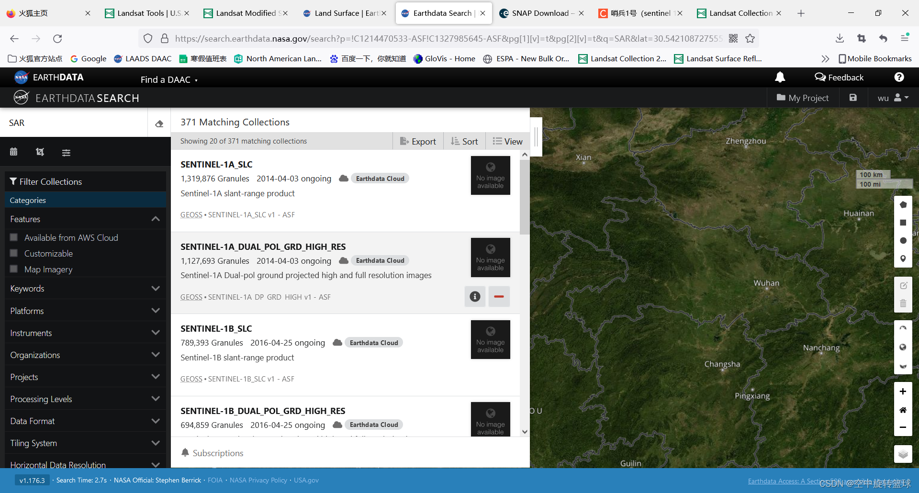Expand the Tiling System filter
Image resolution: width=919 pixels, height=493 pixels.
(x=85, y=443)
